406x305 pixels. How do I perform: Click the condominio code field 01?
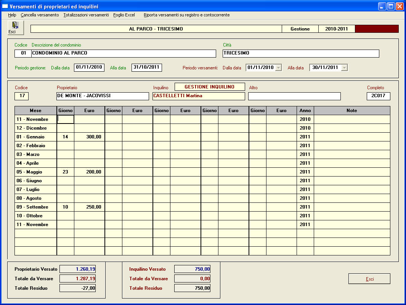pyautogui.click(x=23, y=53)
